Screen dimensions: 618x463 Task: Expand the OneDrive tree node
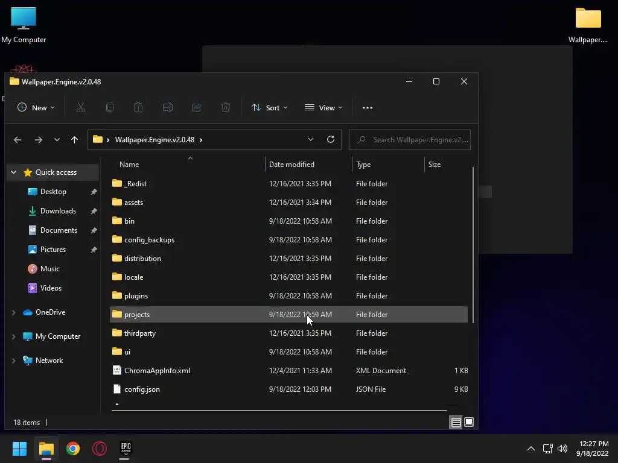point(14,312)
